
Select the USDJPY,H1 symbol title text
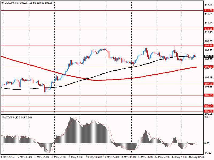tap(12, 3)
